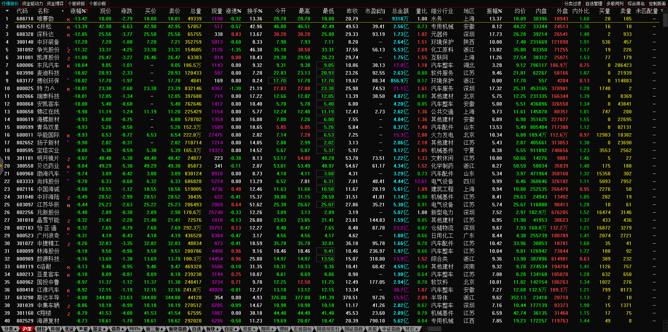Click the 自选管理 button

594,4
